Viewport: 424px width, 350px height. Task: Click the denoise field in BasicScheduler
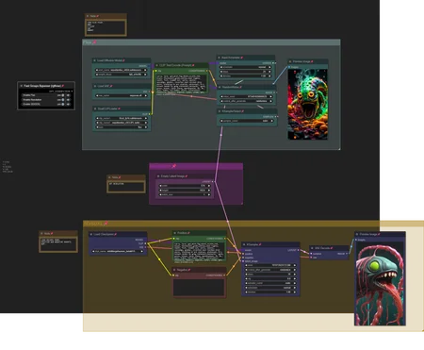pyautogui.click(x=246, y=76)
